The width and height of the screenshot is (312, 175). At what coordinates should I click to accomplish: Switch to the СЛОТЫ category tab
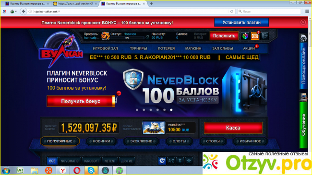(180, 141)
